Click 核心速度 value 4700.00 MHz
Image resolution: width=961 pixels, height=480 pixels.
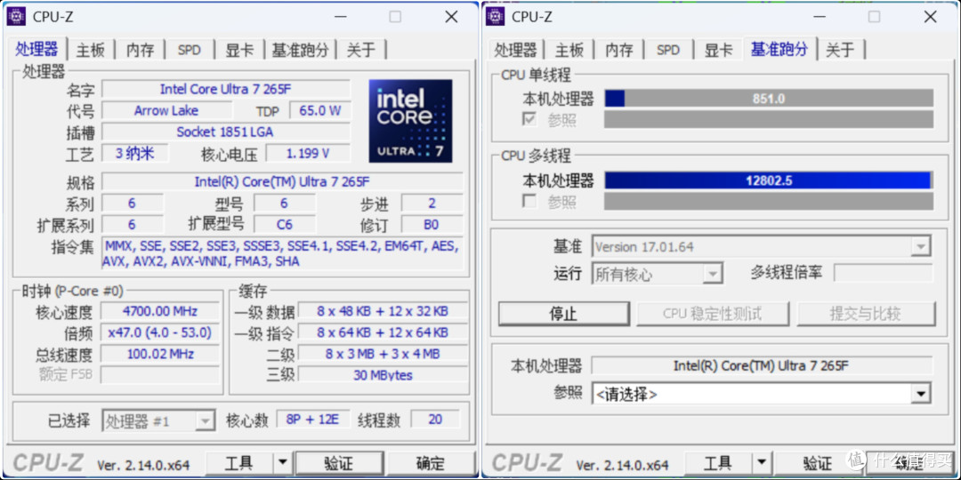click(x=160, y=311)
